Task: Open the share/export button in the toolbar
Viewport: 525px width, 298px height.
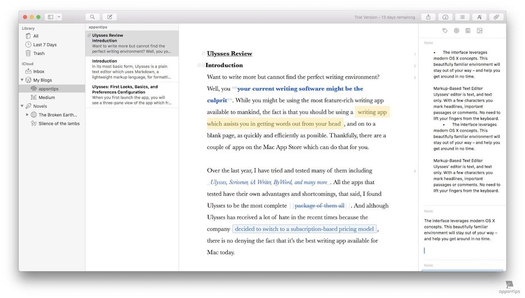Action: [x=429, y=17]
